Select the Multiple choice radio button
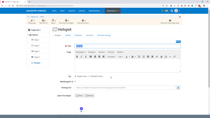The height and width of the screenshot is (118, 210). tap(89, 76)
